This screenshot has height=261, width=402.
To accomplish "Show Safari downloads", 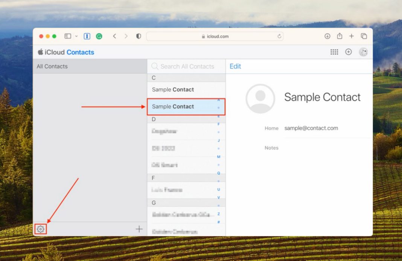I will [327, 36].
